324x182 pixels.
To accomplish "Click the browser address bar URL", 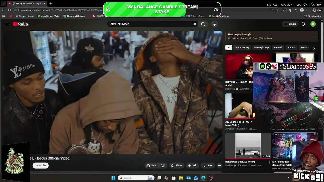I will click(60, 10).
